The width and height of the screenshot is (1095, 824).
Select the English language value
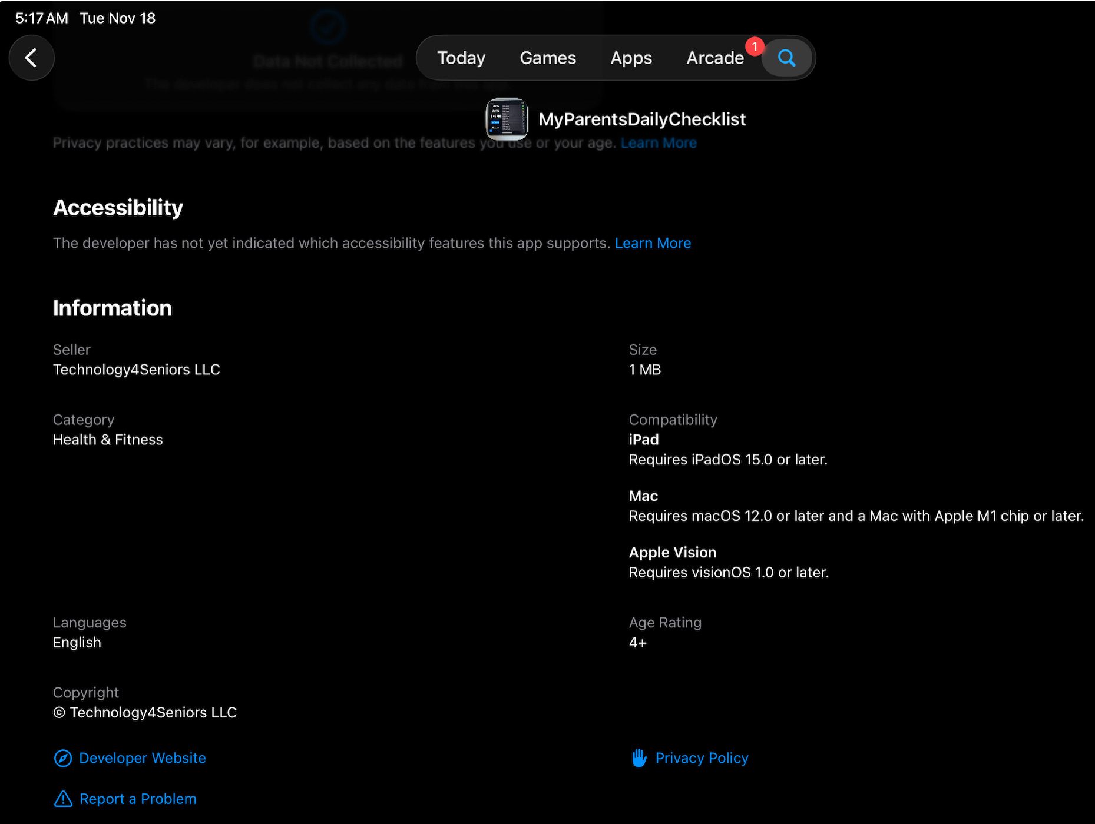(x=77, y=643)
